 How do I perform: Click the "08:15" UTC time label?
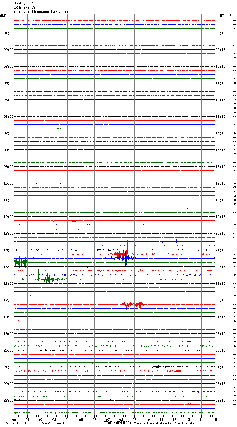(221, 33)
